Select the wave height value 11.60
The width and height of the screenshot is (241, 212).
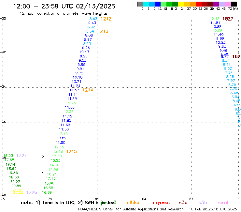tap(65, 125)
